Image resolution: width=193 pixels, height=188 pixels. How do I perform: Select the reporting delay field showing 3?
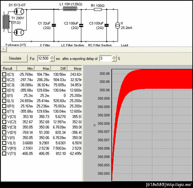[x=106, y=58]
